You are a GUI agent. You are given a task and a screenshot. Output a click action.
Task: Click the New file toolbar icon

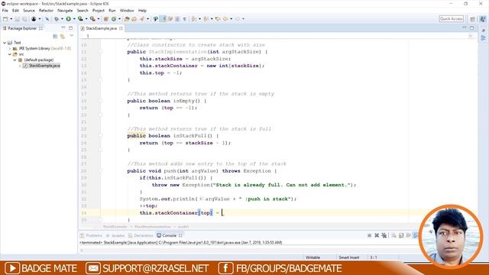(5, 19)
